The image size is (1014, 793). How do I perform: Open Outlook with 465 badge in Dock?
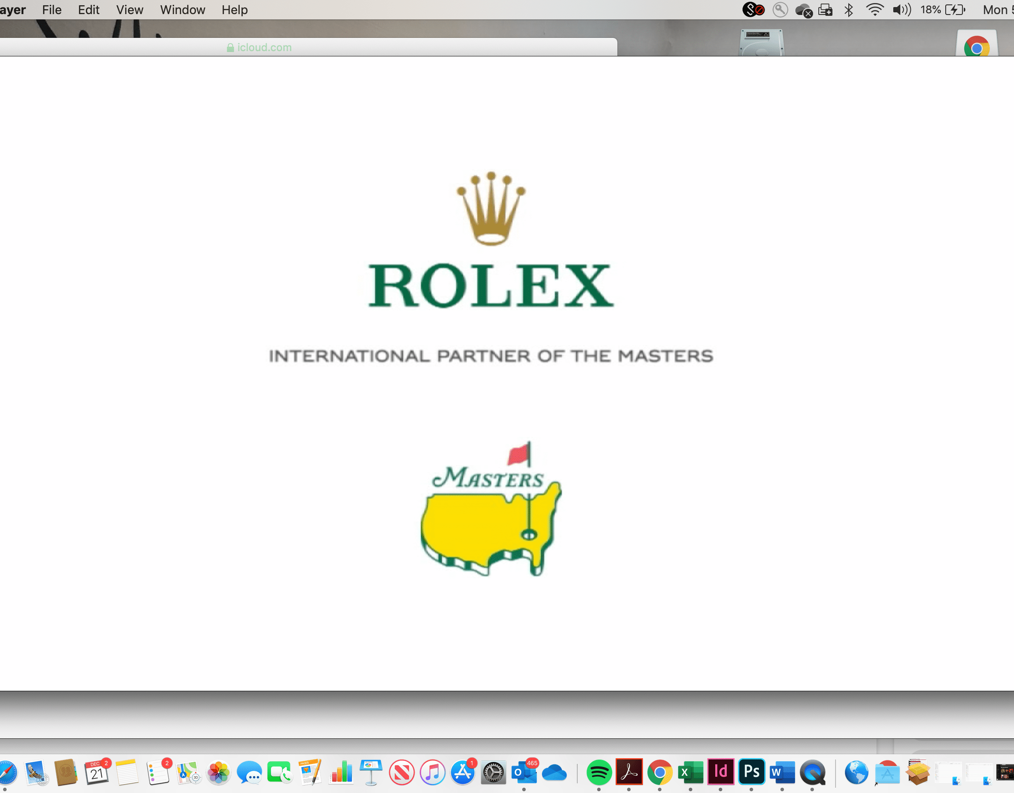click(525, 773)
